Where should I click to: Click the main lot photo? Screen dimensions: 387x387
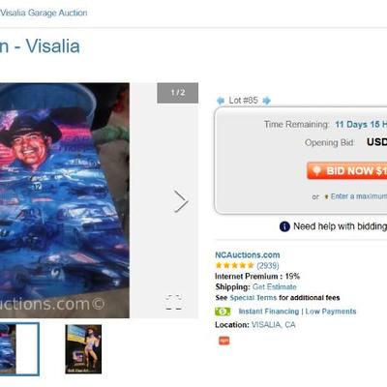(65, 200)
